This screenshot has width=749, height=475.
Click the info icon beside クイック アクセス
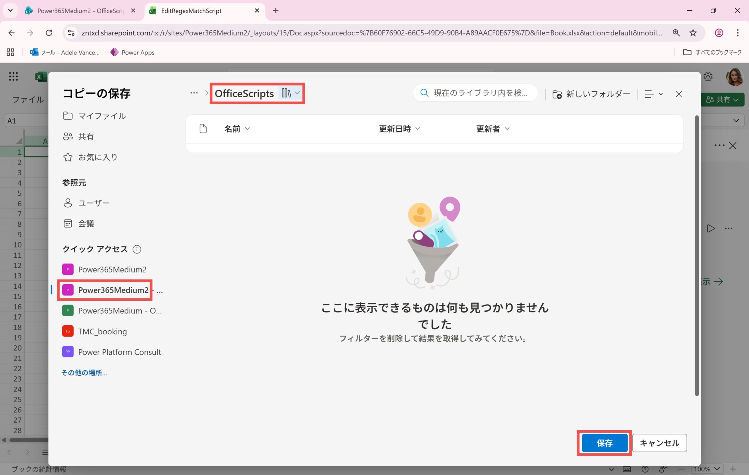[137, 249]
